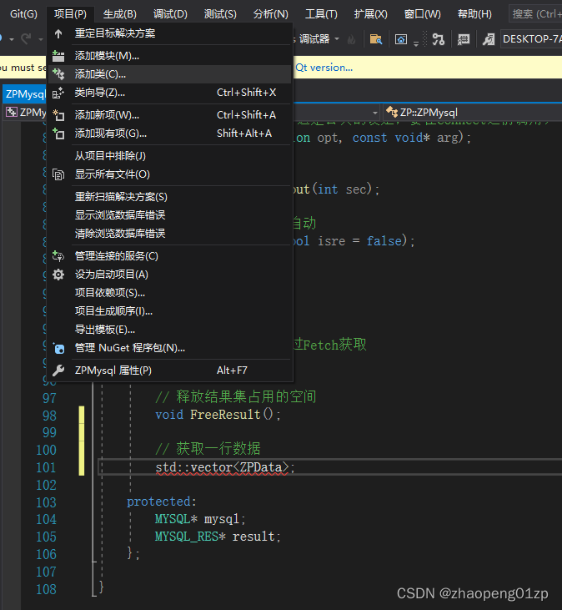Choose 管理连接的服务(C) menu entry
The width and height of the screenshot is (562, 610).
coord(170,256)
